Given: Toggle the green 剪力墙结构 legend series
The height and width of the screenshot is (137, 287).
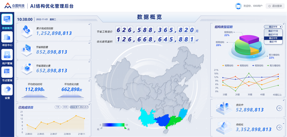Looking at the screenshot, I should 273,65.
